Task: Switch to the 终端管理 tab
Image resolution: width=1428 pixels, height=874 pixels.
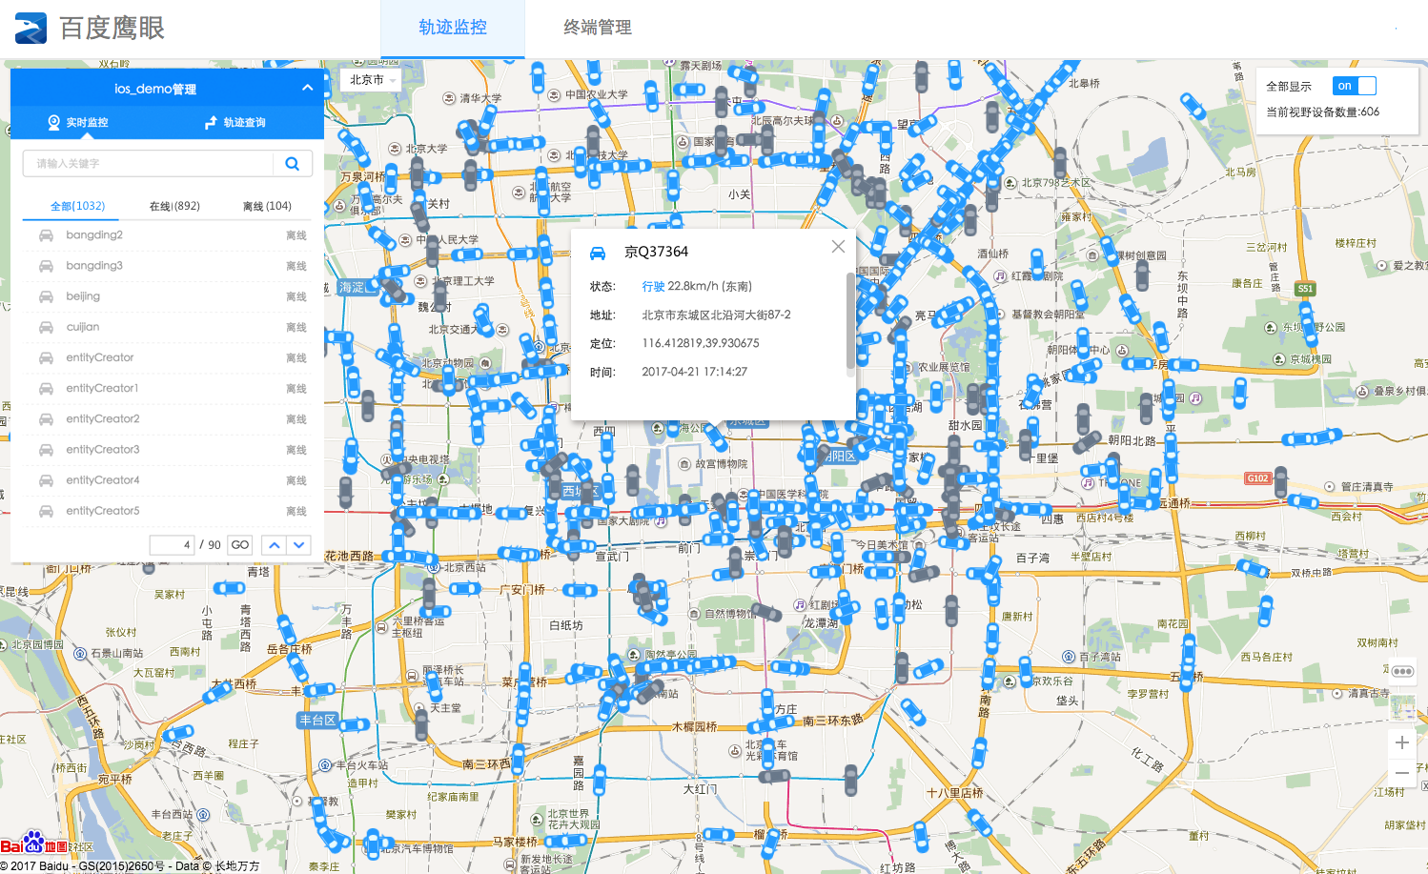Action: (x=597, y=28)
